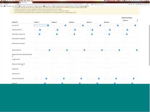Open Nodule Consistency dropdown for Nodule 2

click(x=58, y=78)
